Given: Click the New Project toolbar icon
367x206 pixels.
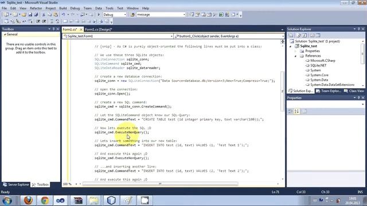Looking at the screenshot, I should coord(6,15).
